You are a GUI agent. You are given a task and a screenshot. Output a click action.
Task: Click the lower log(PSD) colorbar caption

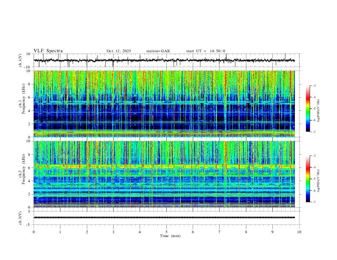[319, 180]
